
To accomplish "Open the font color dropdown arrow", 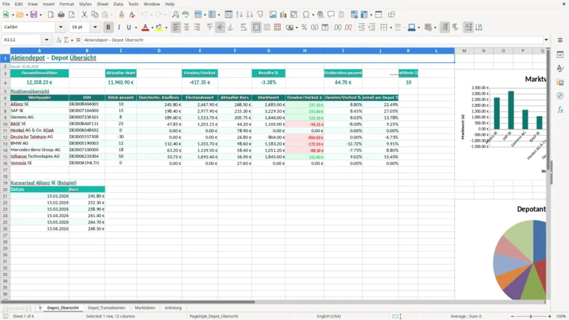I will click(152, 28).
